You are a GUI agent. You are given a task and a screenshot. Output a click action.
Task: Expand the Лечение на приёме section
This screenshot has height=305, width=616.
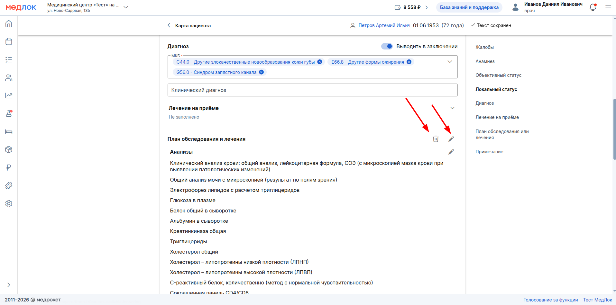click(452, 108)
